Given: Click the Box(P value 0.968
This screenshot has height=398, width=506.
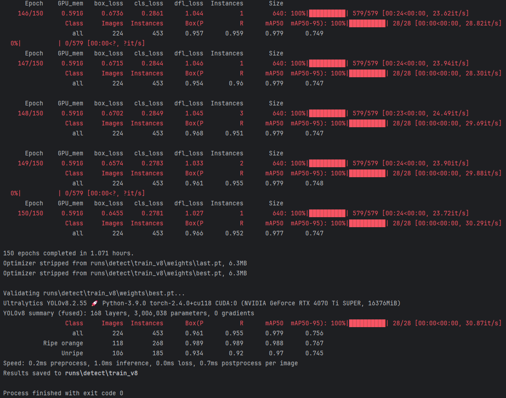Looking at the screenshot, I should [194, 134].
